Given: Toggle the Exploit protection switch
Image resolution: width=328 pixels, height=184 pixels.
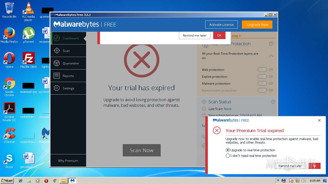Looking at the screenshot, I should pyautogui.click(x=262, y=76).
